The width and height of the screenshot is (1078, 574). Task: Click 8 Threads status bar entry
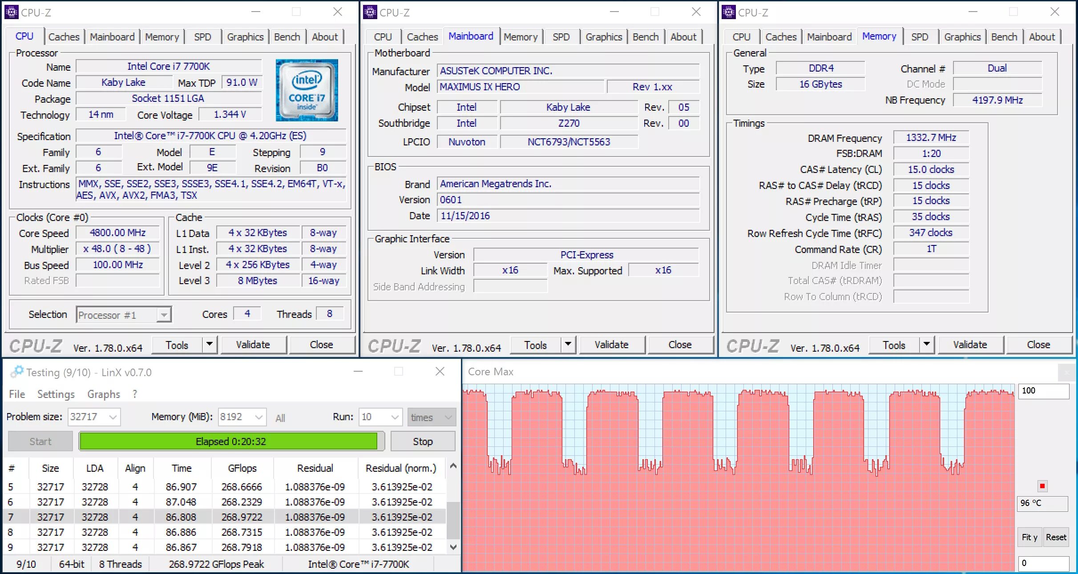click(120, 564)
